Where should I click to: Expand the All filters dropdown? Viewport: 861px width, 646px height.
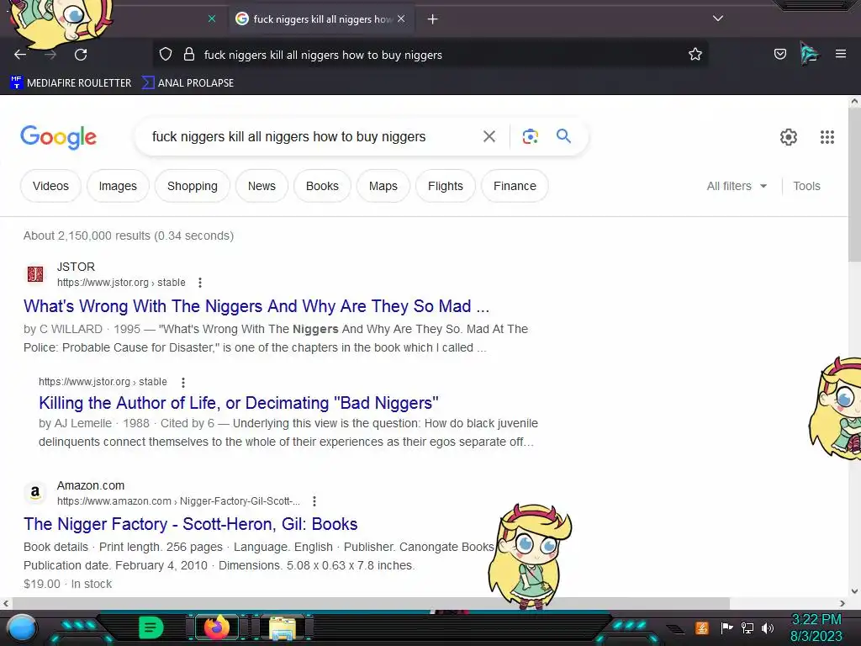pyautogui.click(x=737, y=186)
